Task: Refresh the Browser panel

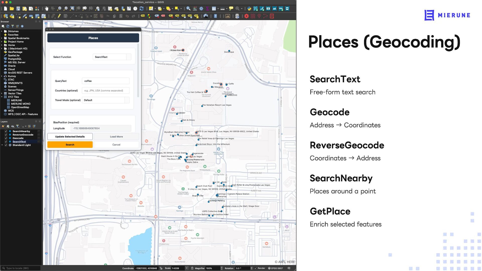Action: 8,26
